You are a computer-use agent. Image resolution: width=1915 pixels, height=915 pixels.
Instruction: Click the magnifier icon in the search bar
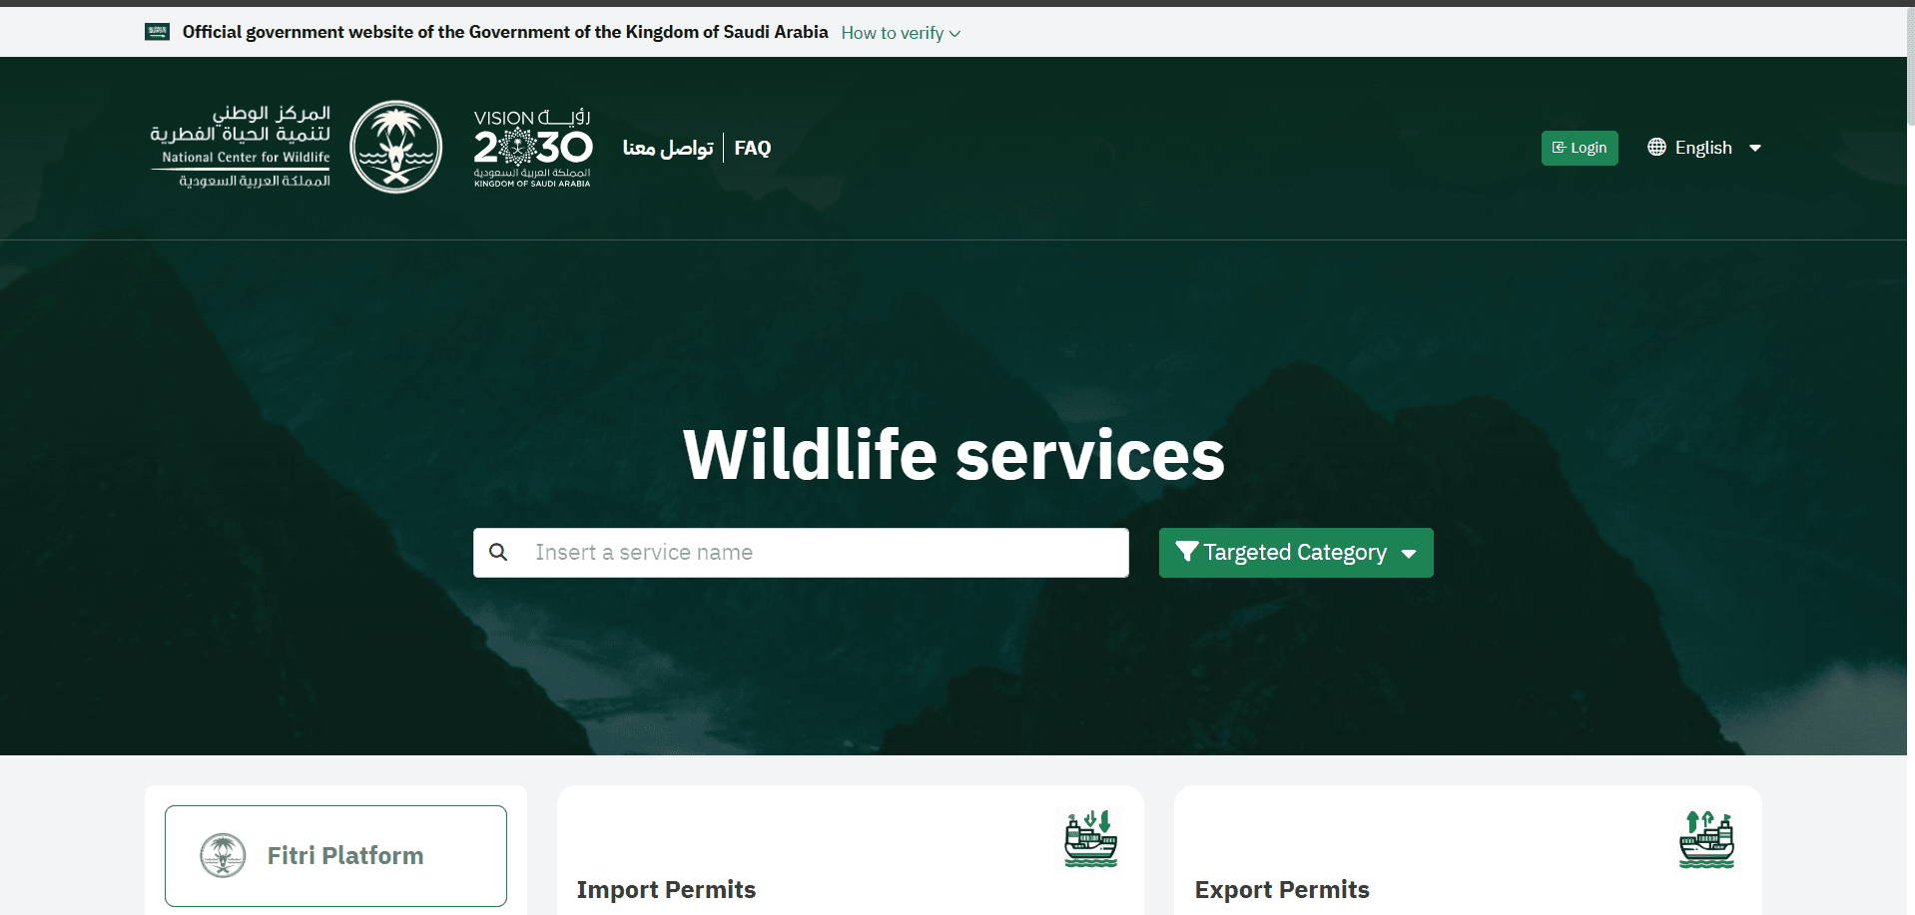(498, 552)
